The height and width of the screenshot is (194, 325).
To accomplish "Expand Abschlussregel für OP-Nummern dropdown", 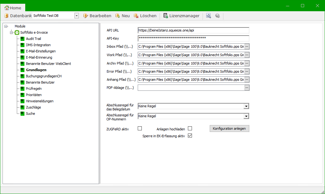I will coord(246,116).
